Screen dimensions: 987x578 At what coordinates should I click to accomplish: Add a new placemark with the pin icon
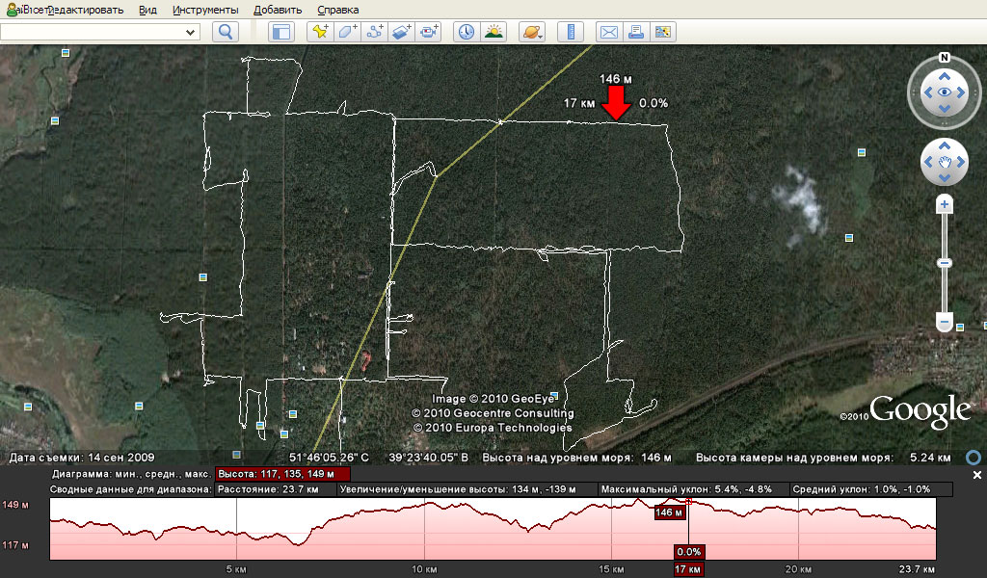pyautogui.click(x=319, y=32)
